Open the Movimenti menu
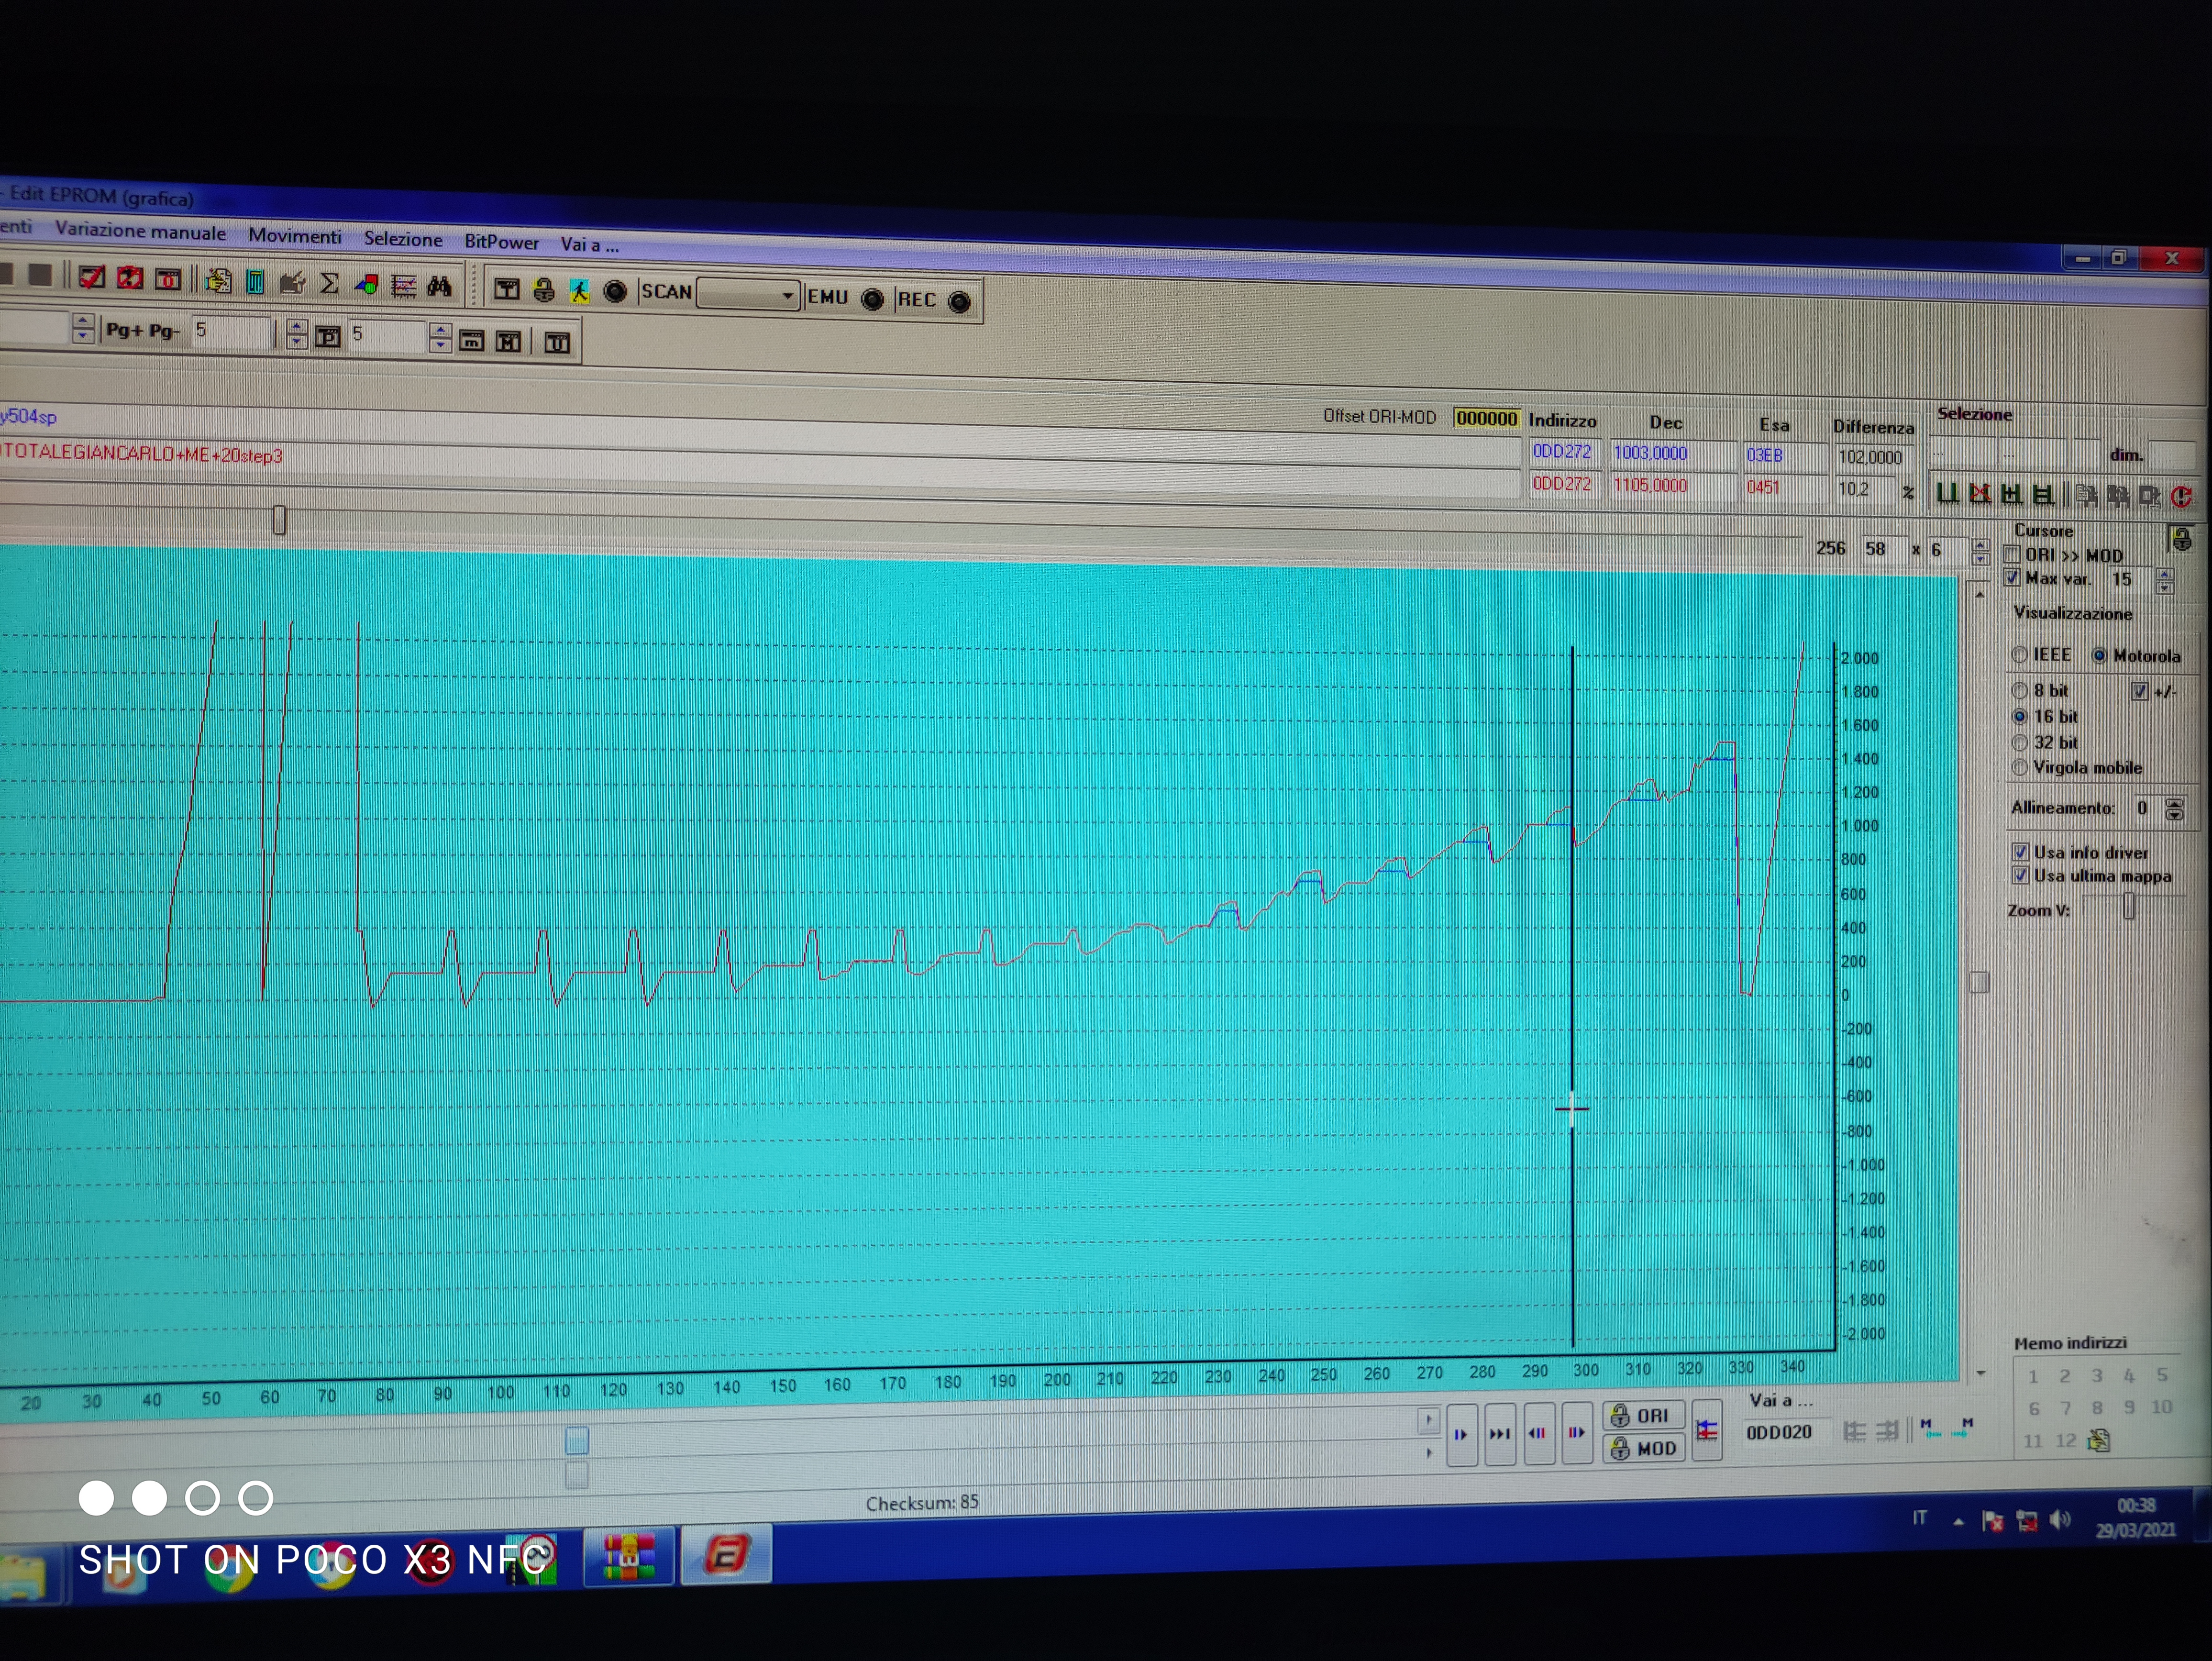Screen dimensions: 2212x1661 295,236
